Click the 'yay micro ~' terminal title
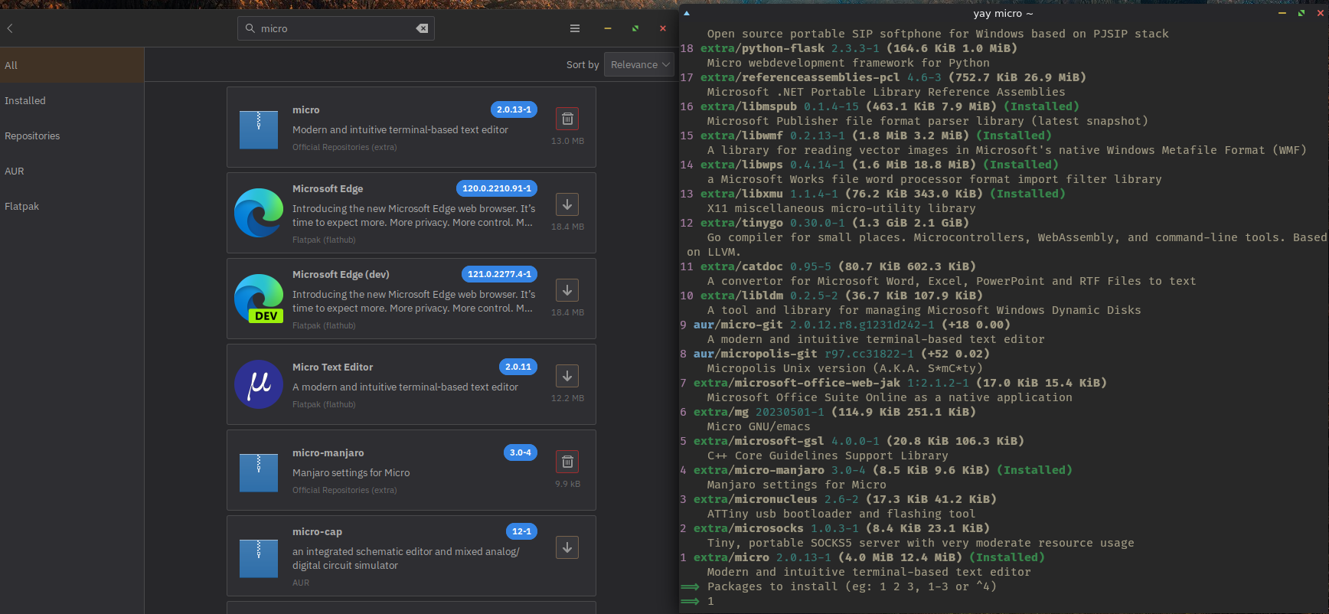Viewport: 1329px width, 614px height. pos(1003,14)
